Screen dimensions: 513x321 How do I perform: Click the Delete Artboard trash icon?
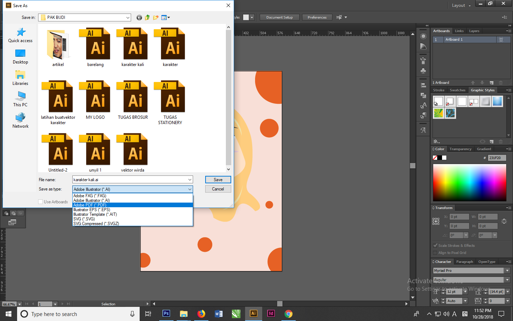tap(501, 82)
